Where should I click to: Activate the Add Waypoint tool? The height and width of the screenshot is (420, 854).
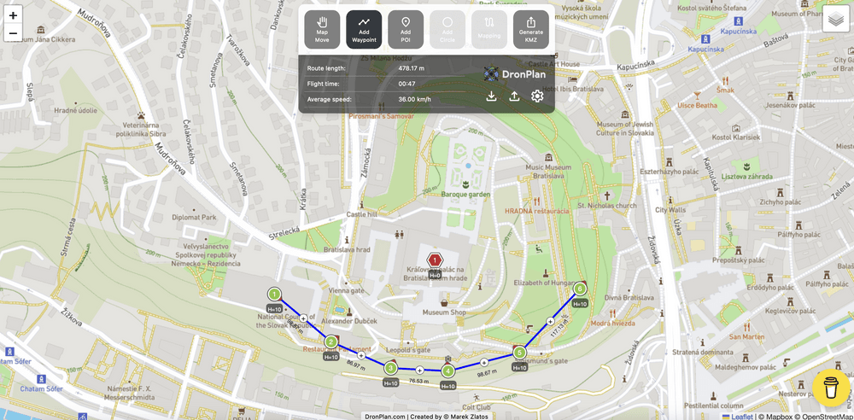point(364,29)
